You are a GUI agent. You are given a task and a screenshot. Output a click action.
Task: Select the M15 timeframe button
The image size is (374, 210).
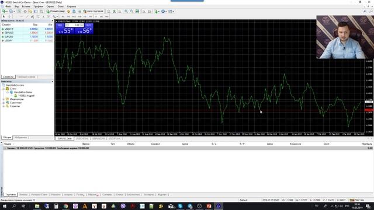[74, 16]
